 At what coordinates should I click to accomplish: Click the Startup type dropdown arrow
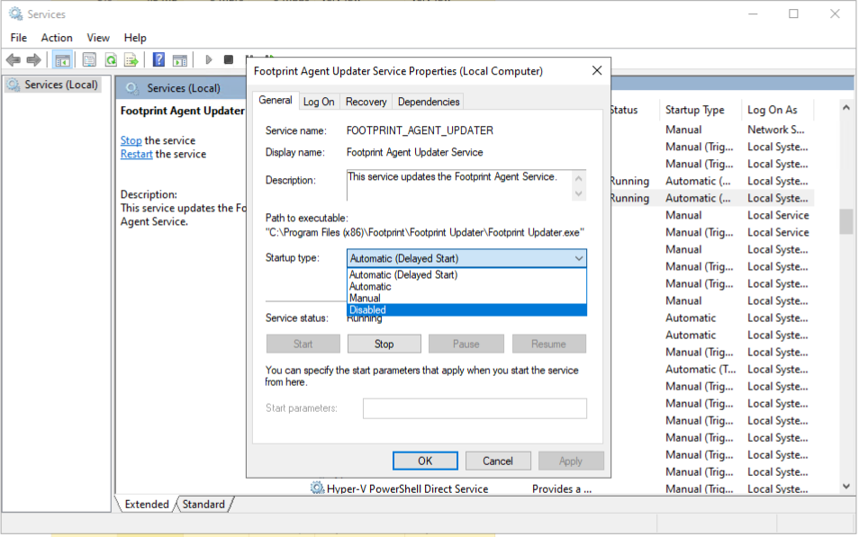578,258
